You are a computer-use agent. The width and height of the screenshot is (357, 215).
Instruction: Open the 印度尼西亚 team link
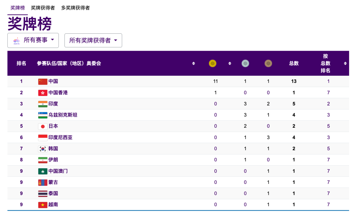click(60, 138)
